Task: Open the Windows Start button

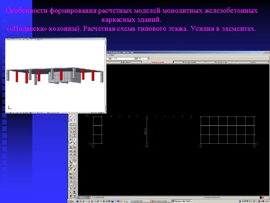Action: click(71, 201)
